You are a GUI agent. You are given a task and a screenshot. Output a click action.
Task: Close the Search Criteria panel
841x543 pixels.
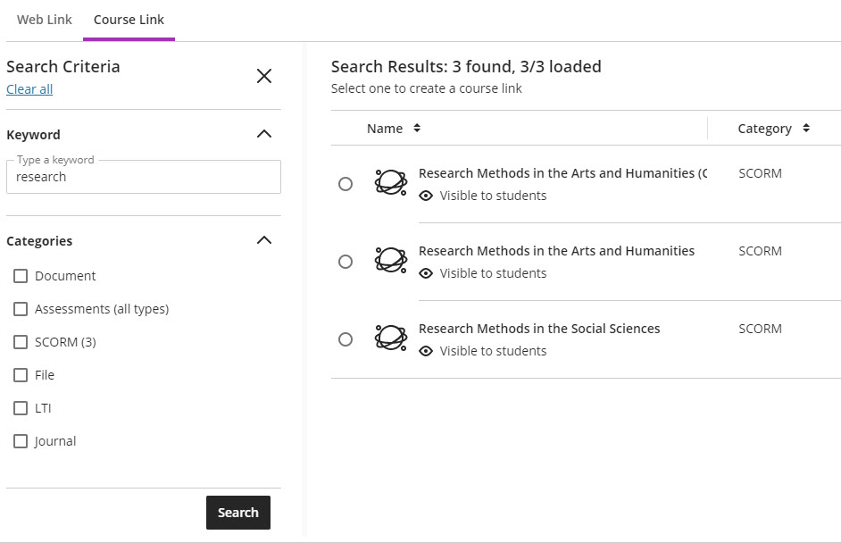[x=264, y=76]
